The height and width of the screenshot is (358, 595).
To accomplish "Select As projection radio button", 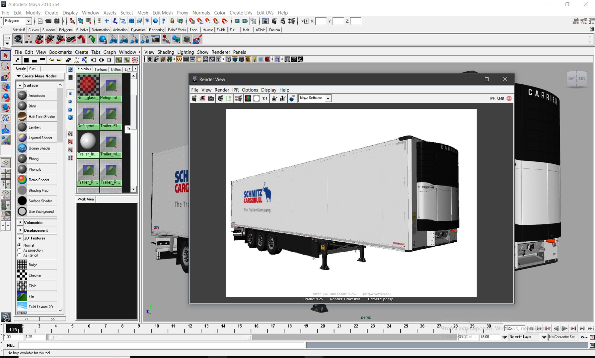I will 20,250.
